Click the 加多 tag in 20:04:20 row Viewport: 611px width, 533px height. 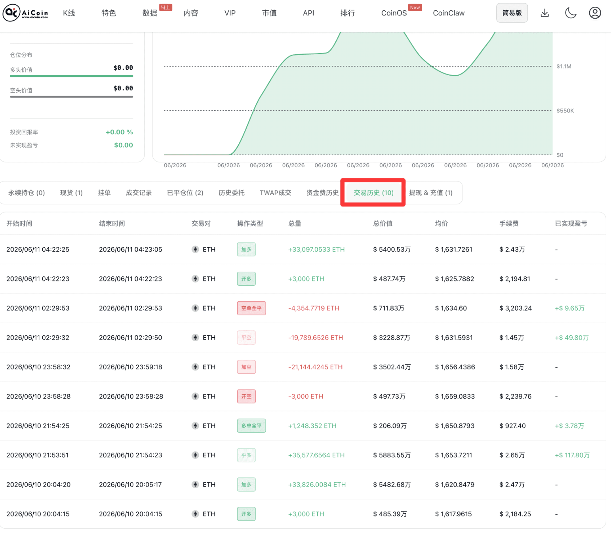click(246, 484)
